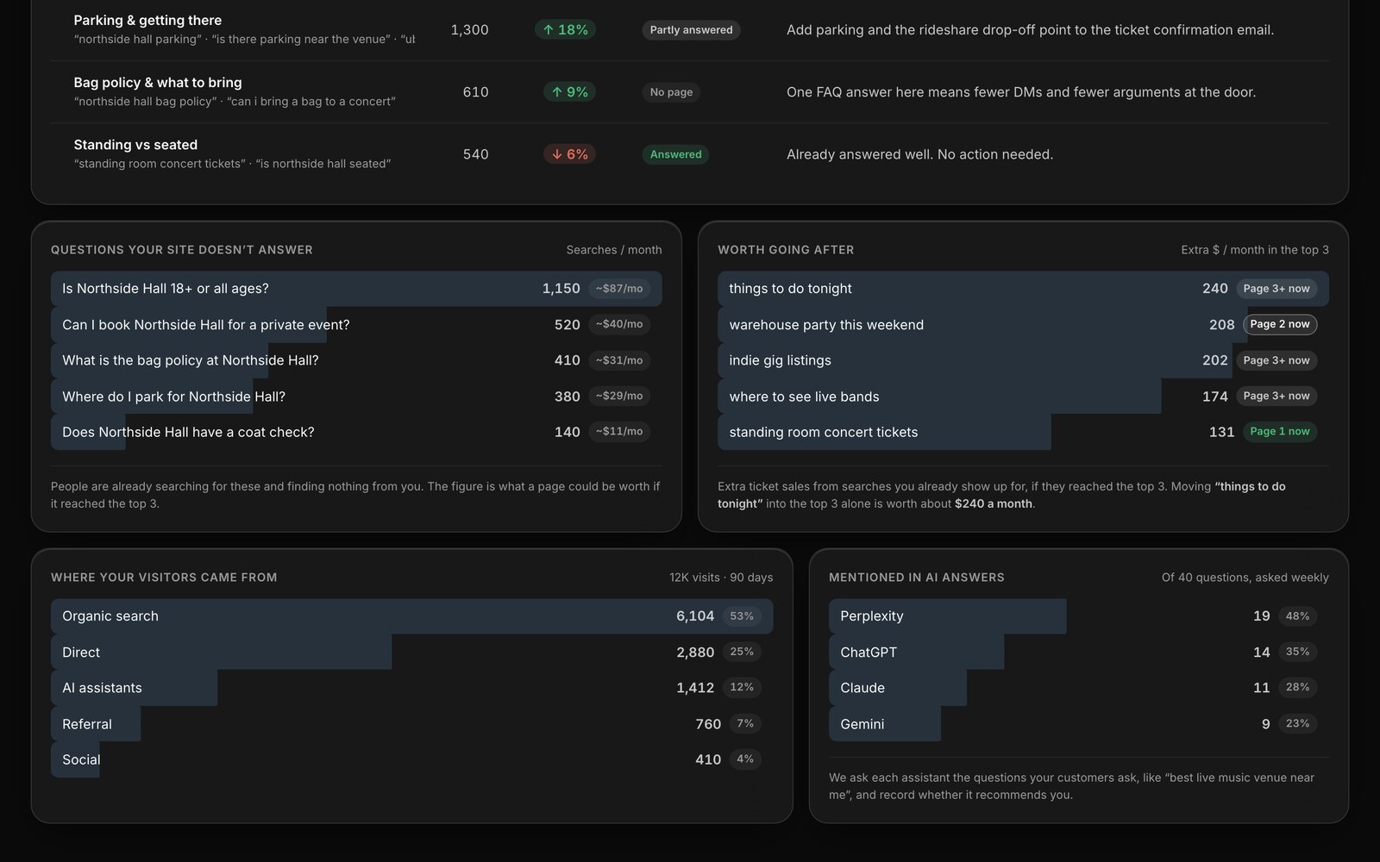The image size is (1380, 862).
Task: Select 'Can I book Northside Hall for a private event?'
Action: (x=356, y=325)
